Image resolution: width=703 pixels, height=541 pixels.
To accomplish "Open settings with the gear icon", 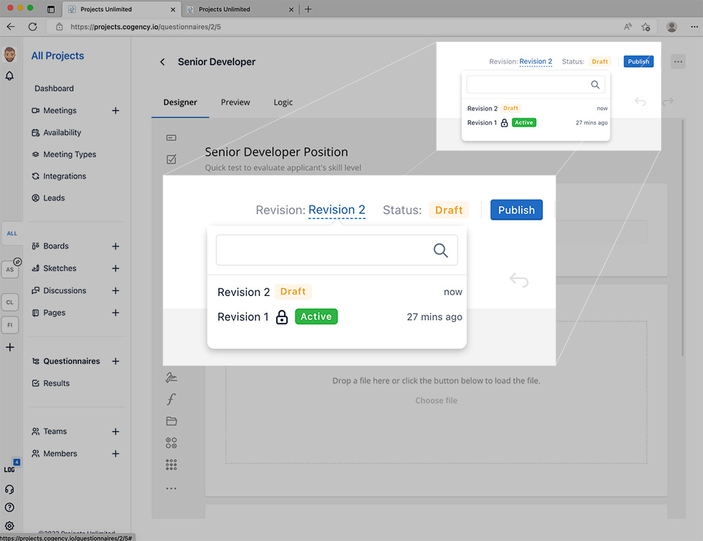I will tap(10, 526).
